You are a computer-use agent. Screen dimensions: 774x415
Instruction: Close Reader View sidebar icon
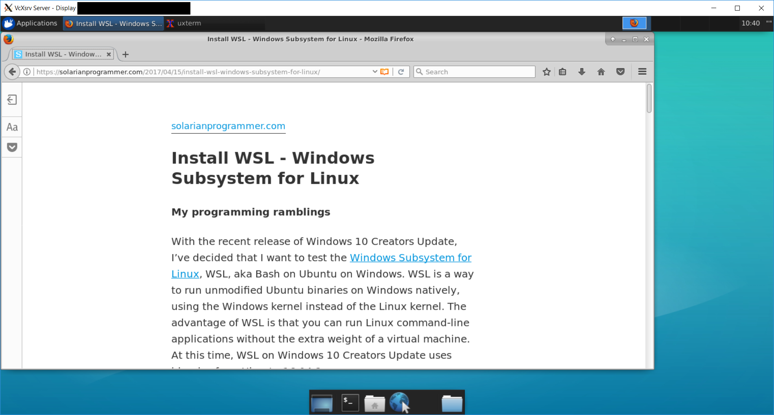coord(12,100)
